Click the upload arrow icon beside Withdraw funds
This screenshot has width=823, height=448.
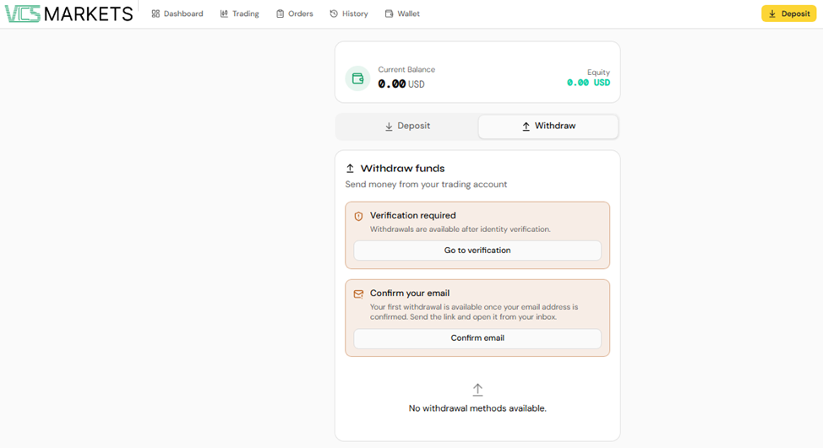tap(350, 169)
